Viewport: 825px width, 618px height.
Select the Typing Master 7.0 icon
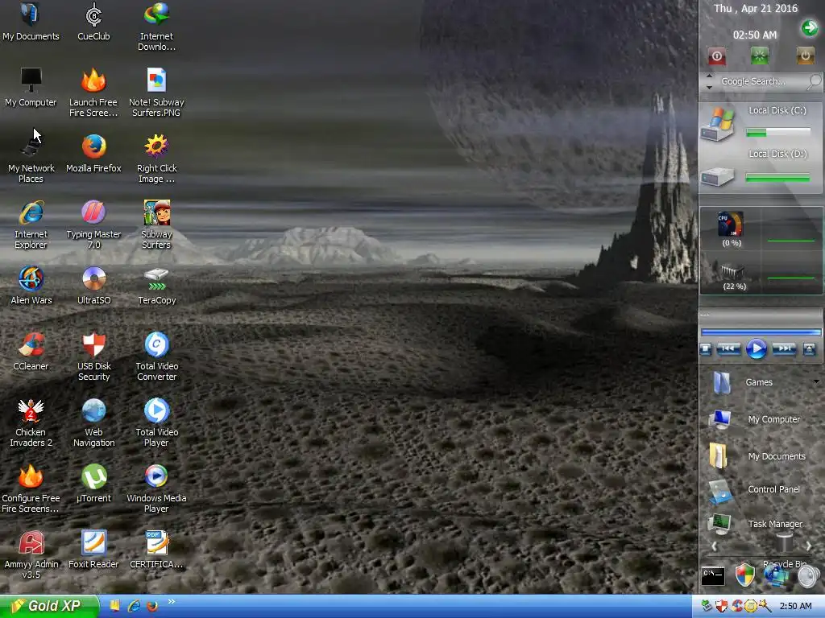[93, 225]
